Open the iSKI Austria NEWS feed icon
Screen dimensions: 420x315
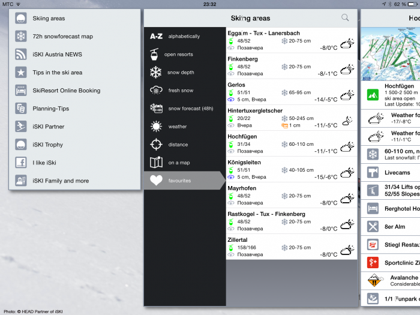point(21,54)
